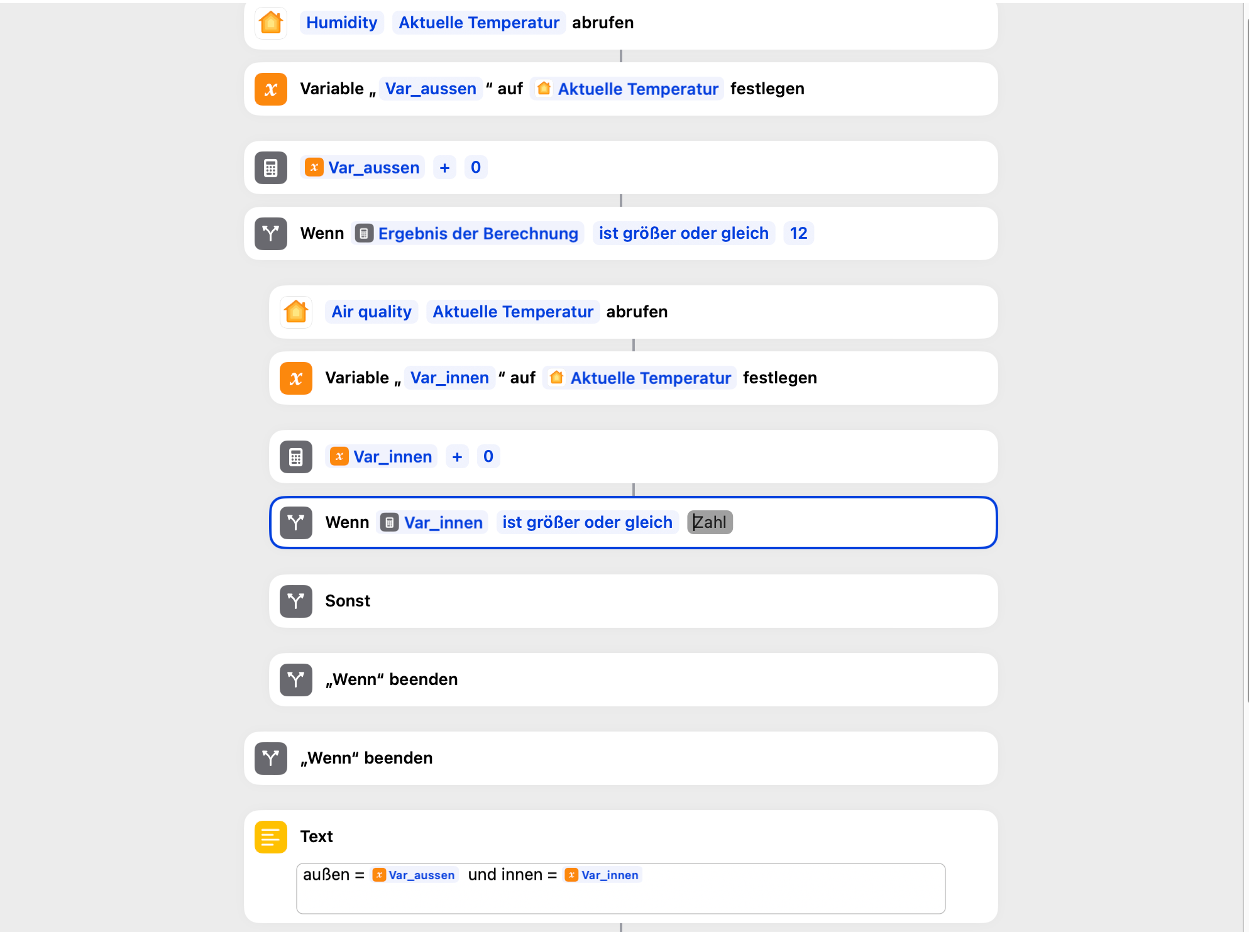Click the branch icon on the Sonst action
Viewport: 1249px width, 932px height.
(296, 601)
